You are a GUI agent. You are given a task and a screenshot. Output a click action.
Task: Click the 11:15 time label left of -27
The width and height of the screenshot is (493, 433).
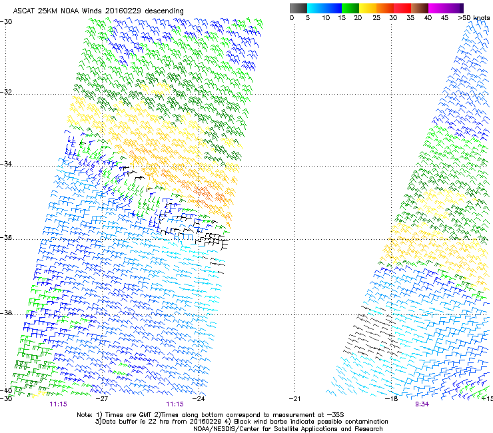click(58, 404)
